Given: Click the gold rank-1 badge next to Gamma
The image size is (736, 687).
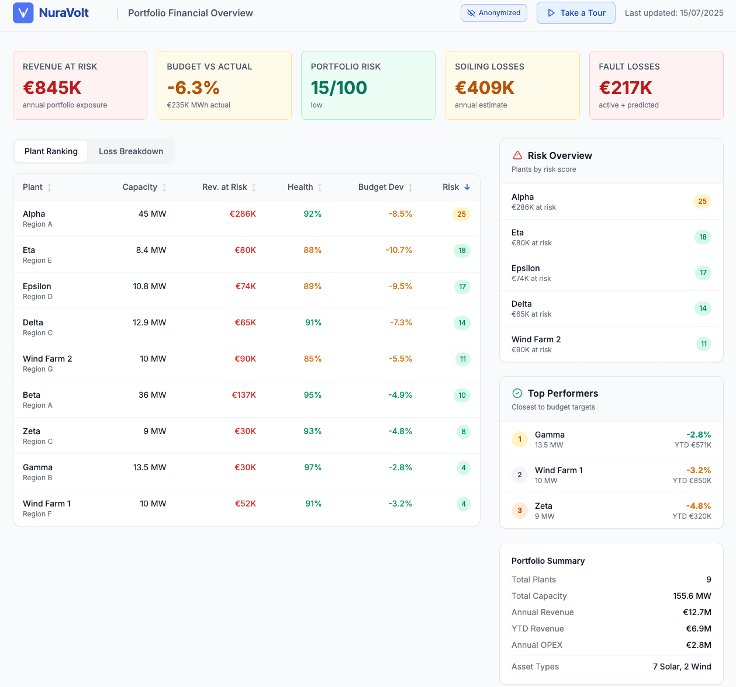Looking at the screenshot, I should pos(519,439).
